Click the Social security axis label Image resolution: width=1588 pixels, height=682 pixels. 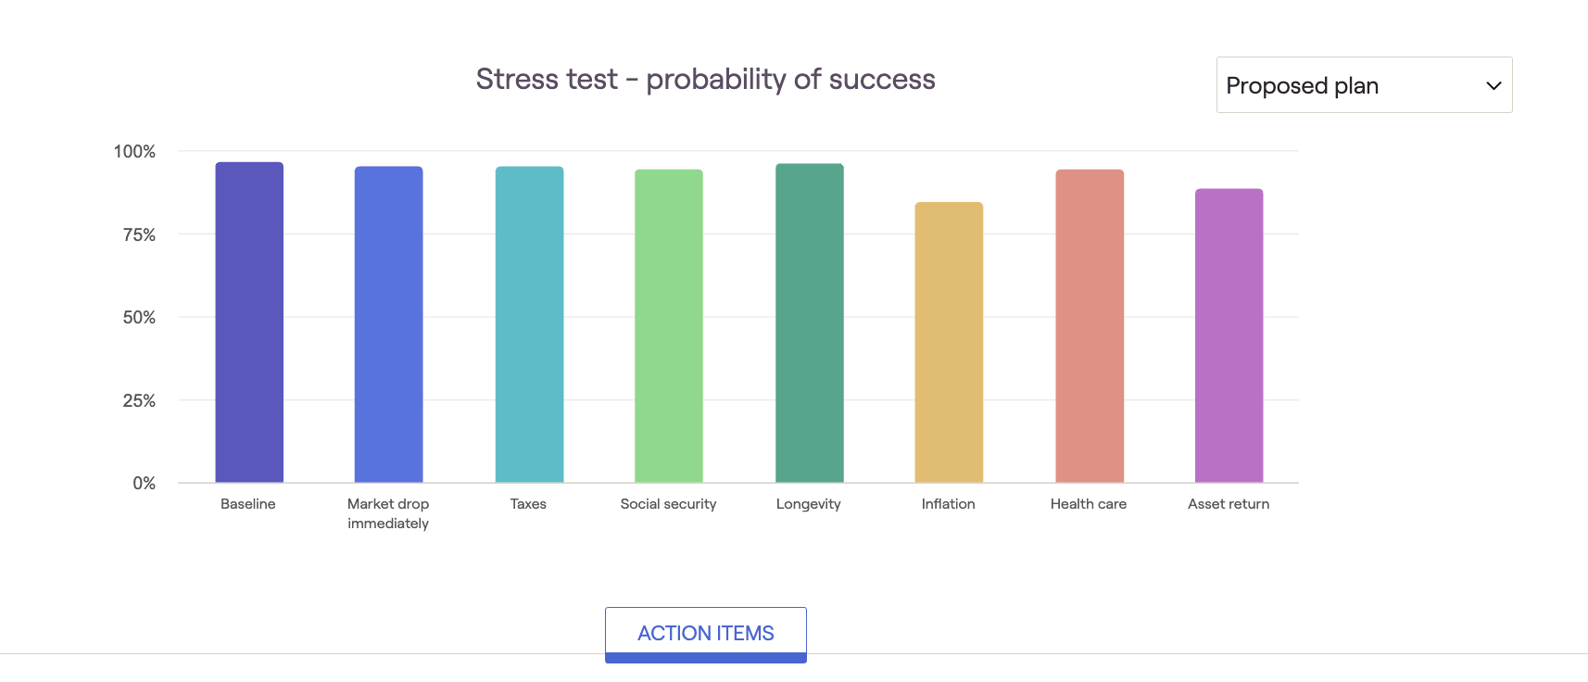click(x=668, y=504)
